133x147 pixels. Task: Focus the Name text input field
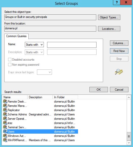click(72, 45)
